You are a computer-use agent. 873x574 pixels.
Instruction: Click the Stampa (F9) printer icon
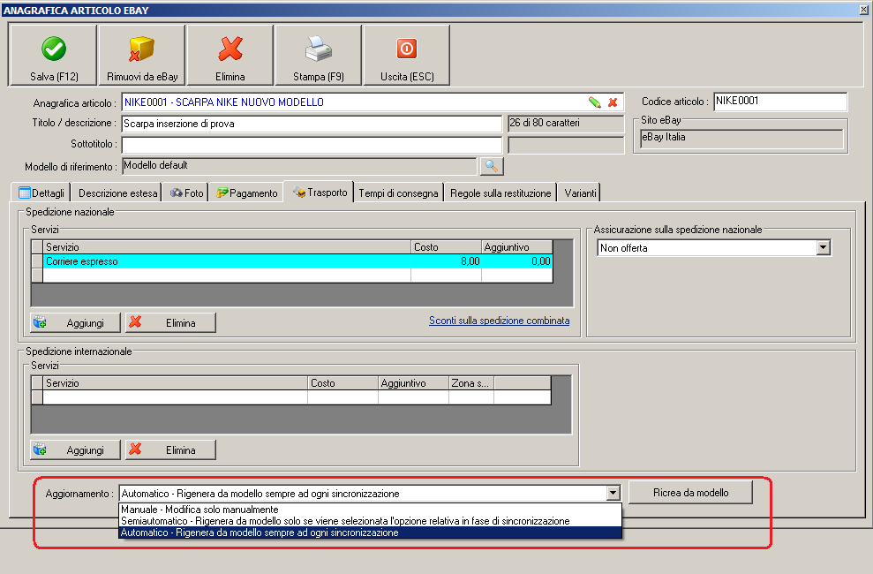pyautogui.click(x=318, y=49)
